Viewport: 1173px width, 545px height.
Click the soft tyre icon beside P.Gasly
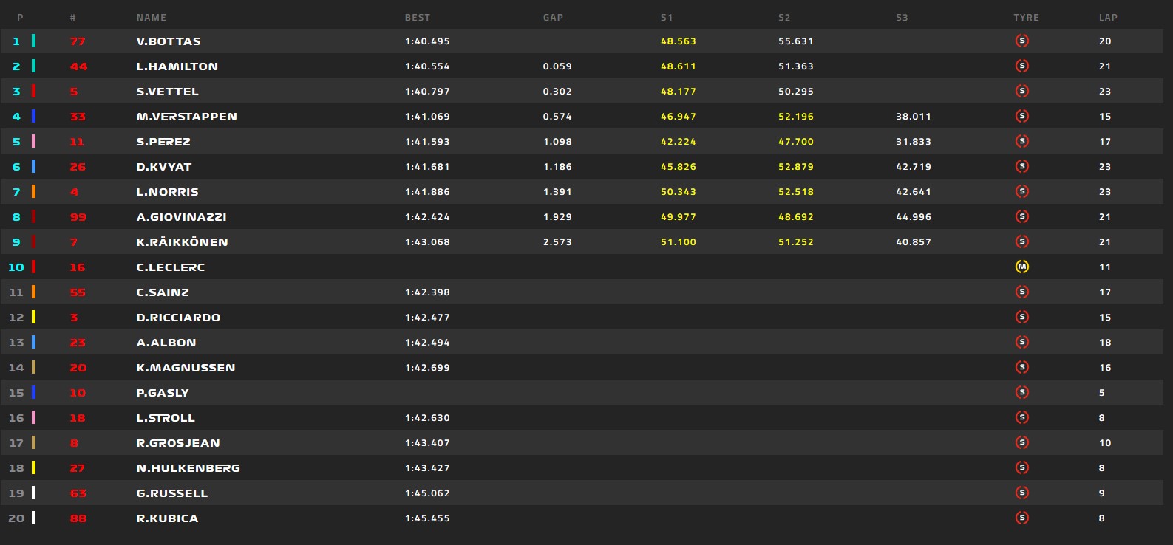[x=1022, y=392]
